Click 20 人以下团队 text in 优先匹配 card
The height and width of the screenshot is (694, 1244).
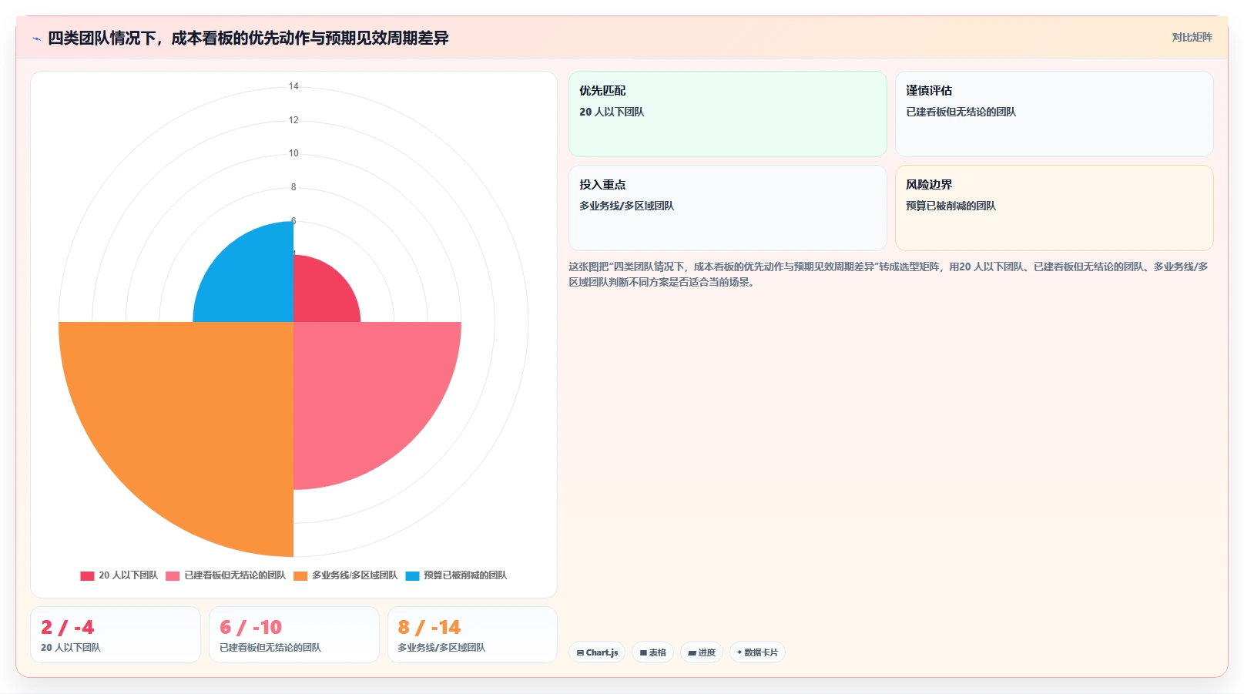612,112
